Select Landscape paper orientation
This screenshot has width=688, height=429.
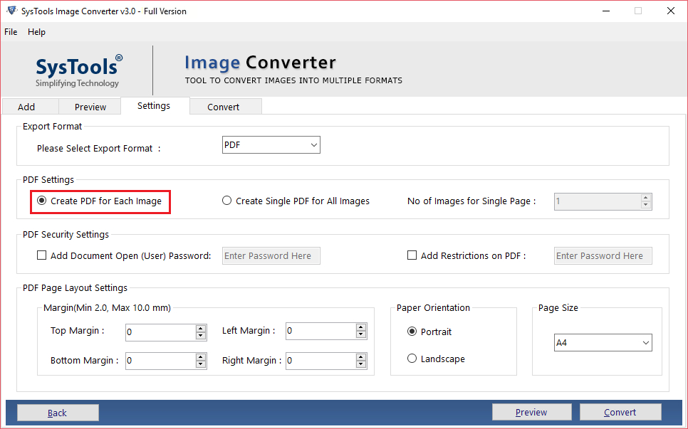point(412,359)
